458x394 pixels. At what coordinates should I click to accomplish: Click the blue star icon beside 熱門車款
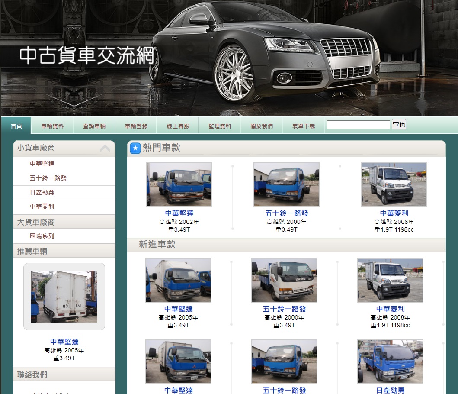click(135, 149)
